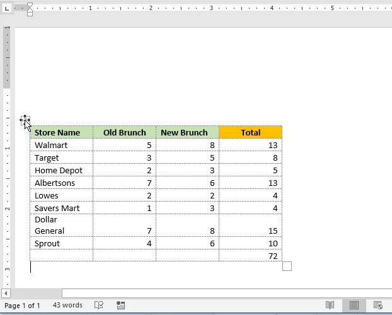
Task: Click Walmart's Old Brunch value 5
Action: [x=125, y=145]
